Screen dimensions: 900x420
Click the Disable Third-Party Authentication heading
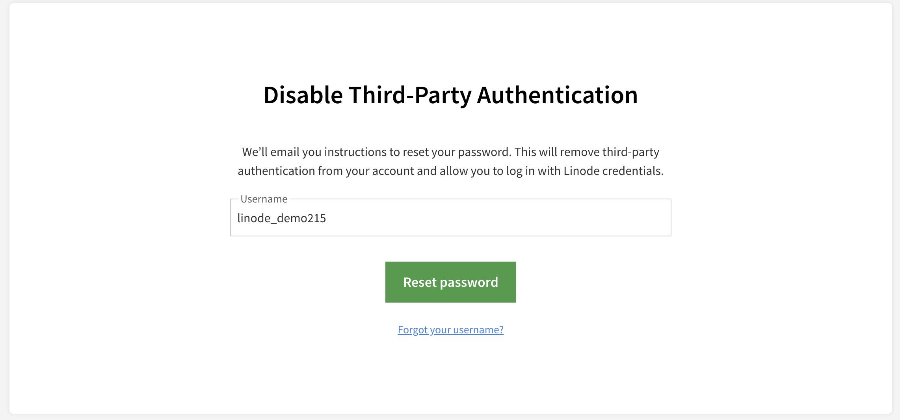[451, 94]
